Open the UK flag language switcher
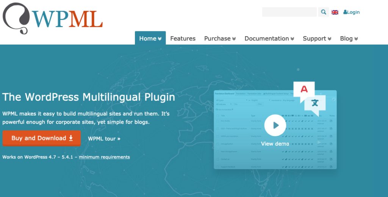The image size is (388, 197). (335, 12)
